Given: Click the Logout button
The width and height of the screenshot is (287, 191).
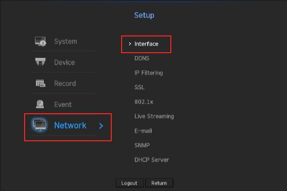Looking at the screenshot, I should click(129, 183).
